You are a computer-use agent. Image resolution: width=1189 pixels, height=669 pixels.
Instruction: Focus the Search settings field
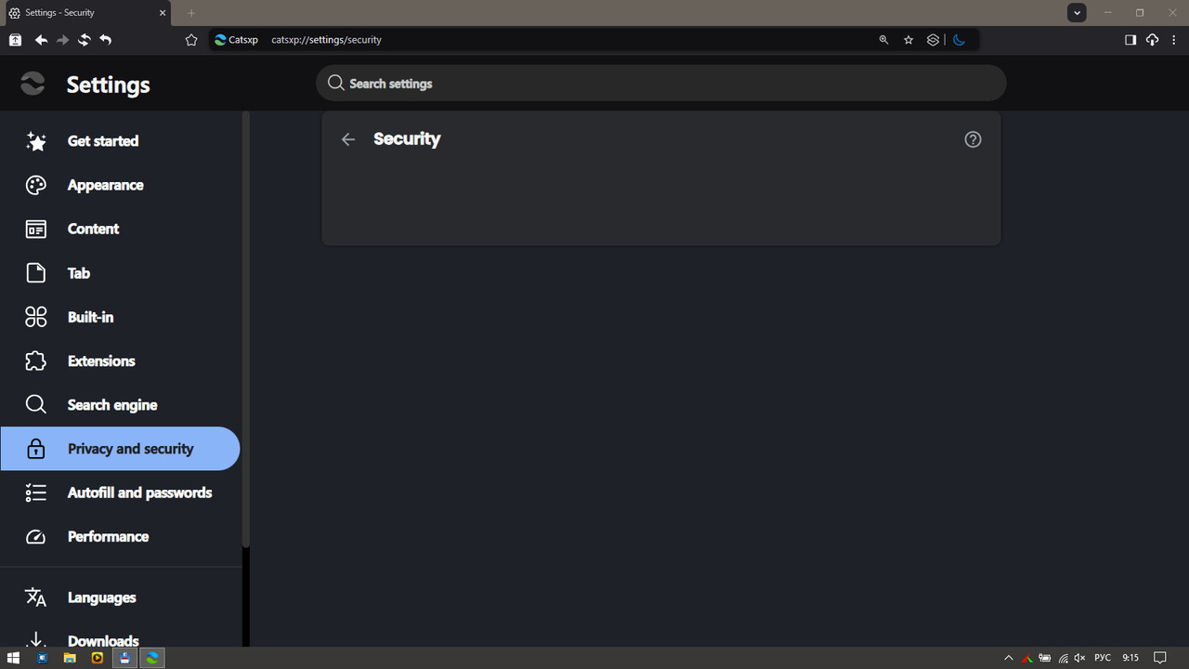[x=660, y=84]
